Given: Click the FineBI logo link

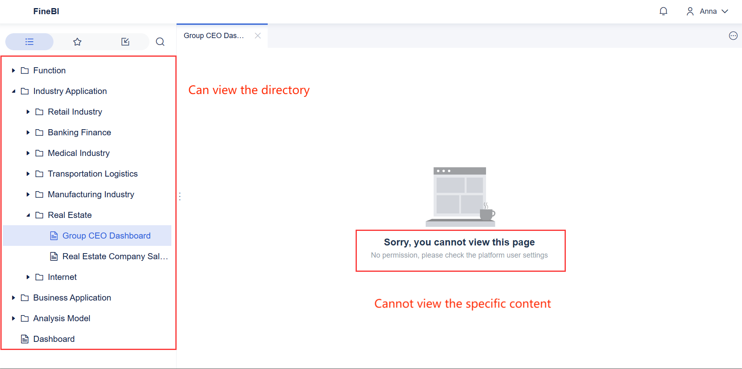Looking at the screenshot, I should pos(46,11).
